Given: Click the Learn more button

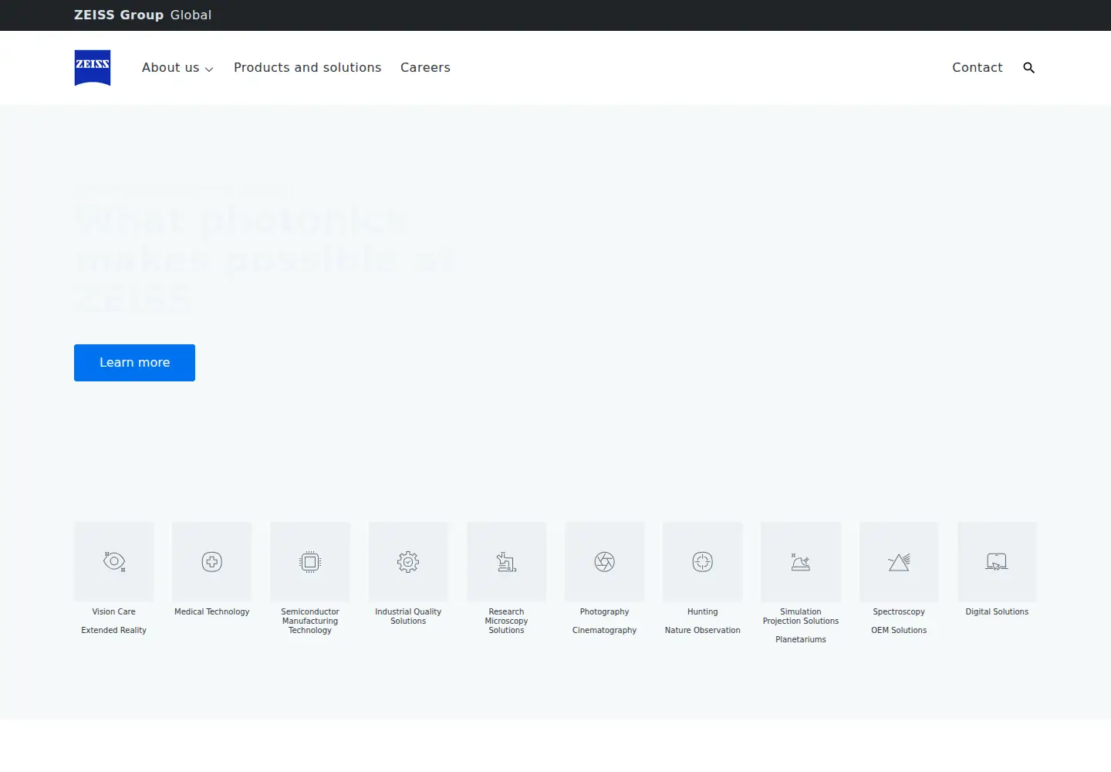Looking at the screenshot, I should 134,363.
